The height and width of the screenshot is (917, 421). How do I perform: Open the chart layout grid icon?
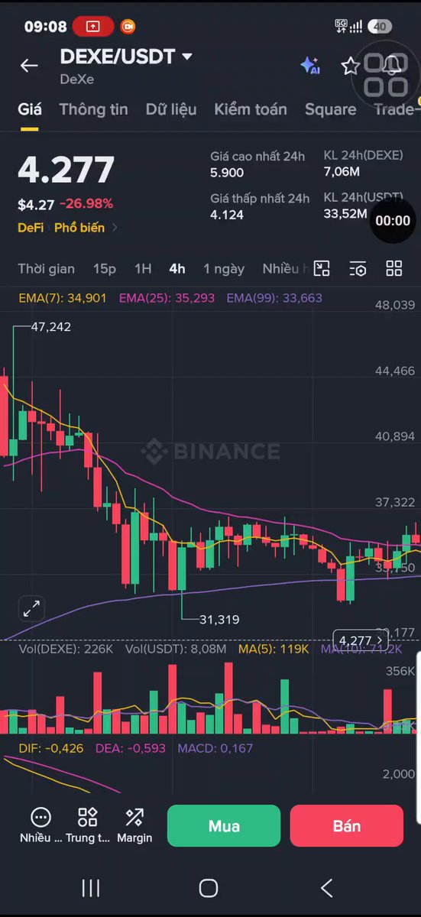click(393, 268)
